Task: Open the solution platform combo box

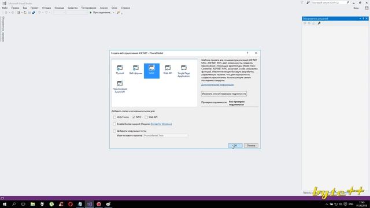Action: point(77,13)
